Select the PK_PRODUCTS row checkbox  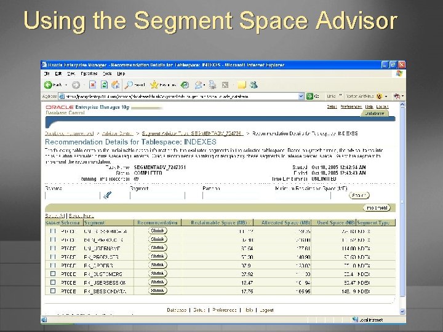53,256
